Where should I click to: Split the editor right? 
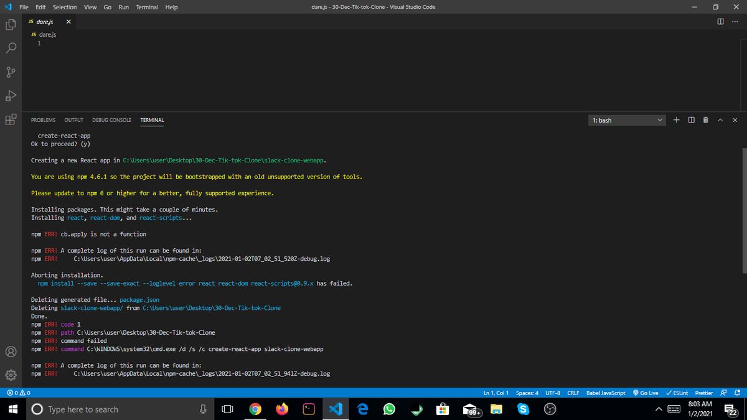coord(721,22)
